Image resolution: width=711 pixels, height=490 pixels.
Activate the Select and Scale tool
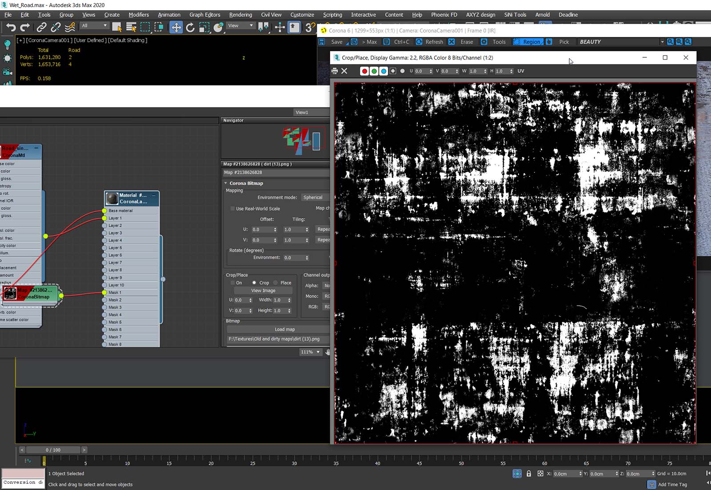[x=204, y=28]
